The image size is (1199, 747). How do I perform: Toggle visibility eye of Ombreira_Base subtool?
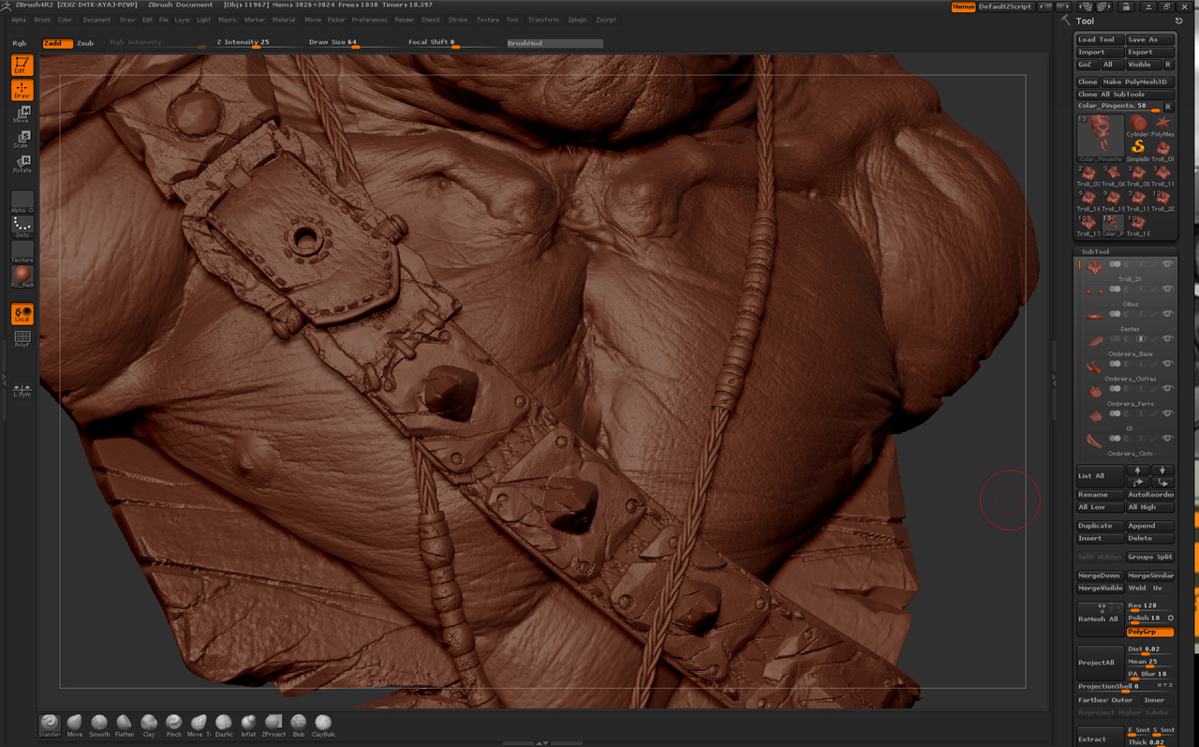pyautogui.click(x=1167, y=338)
